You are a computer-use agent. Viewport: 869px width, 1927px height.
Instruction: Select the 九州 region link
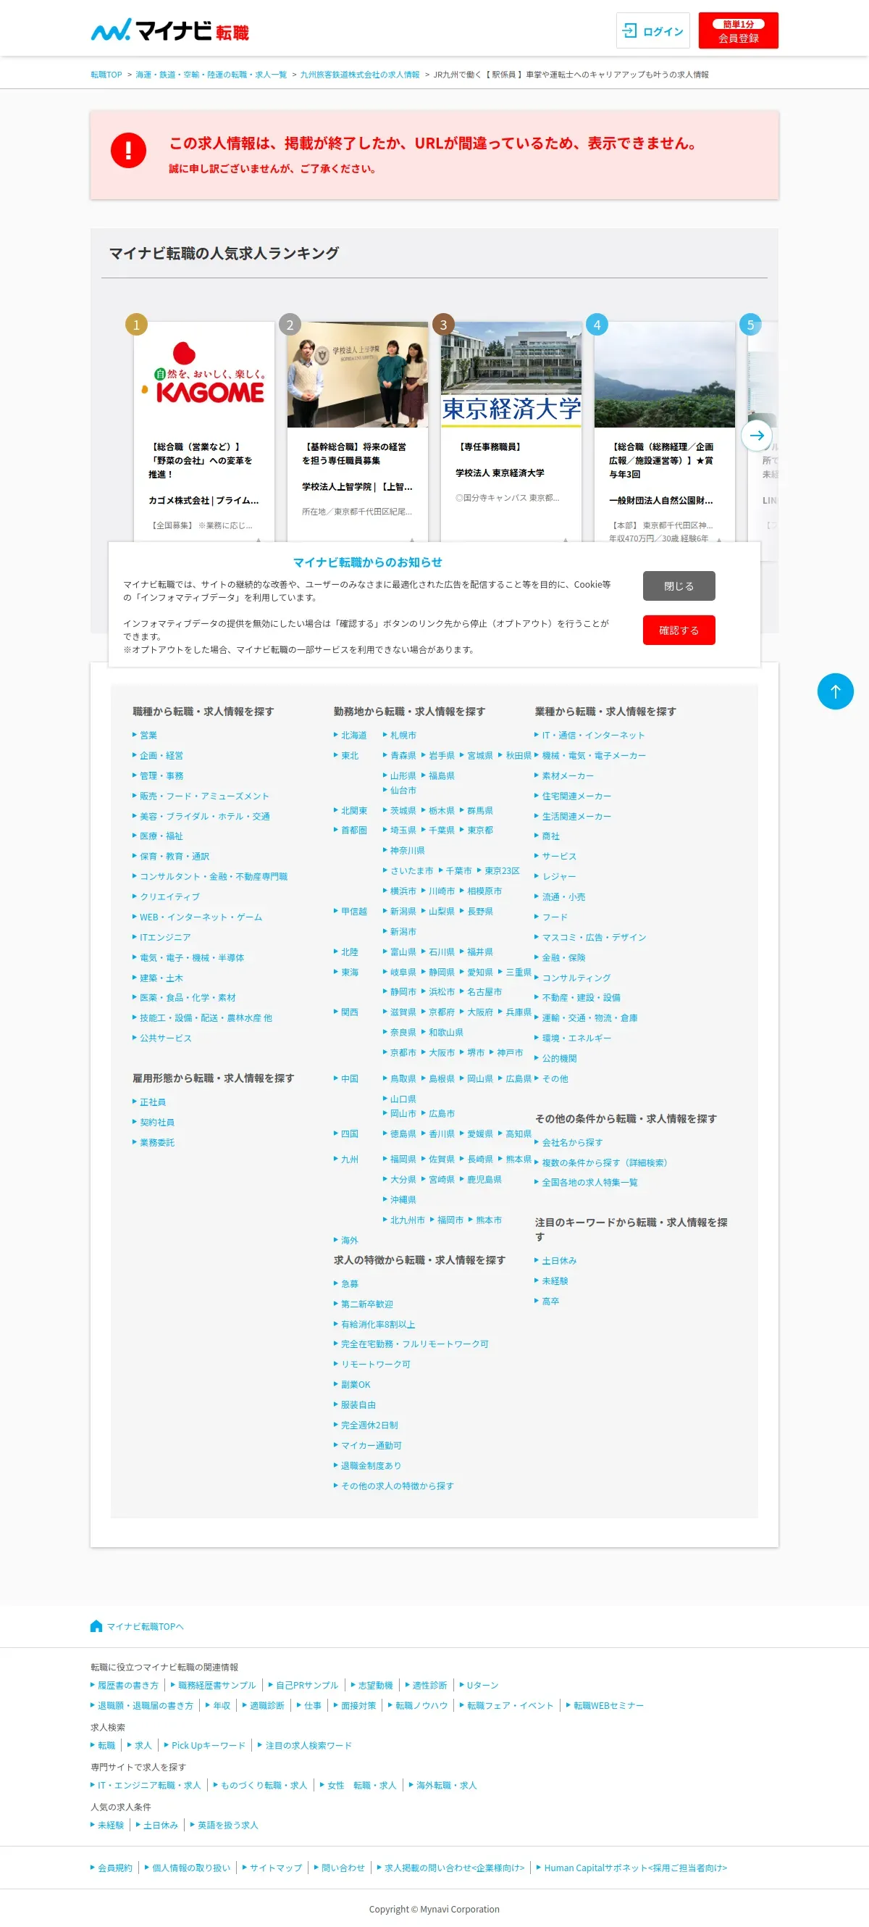coord(349,1160)
